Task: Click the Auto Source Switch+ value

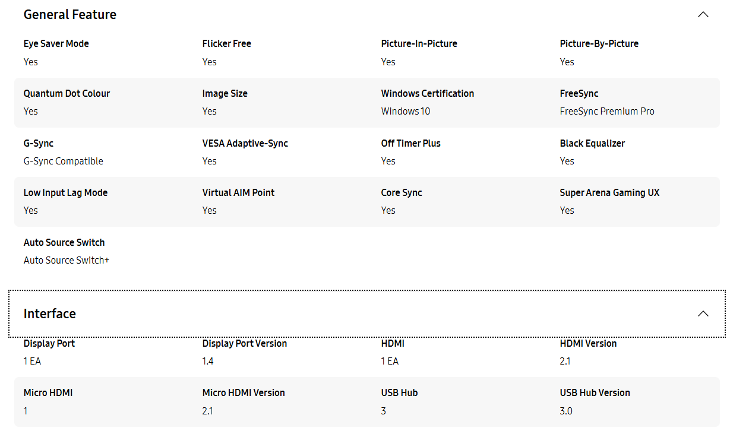Action: click(67, 260)
